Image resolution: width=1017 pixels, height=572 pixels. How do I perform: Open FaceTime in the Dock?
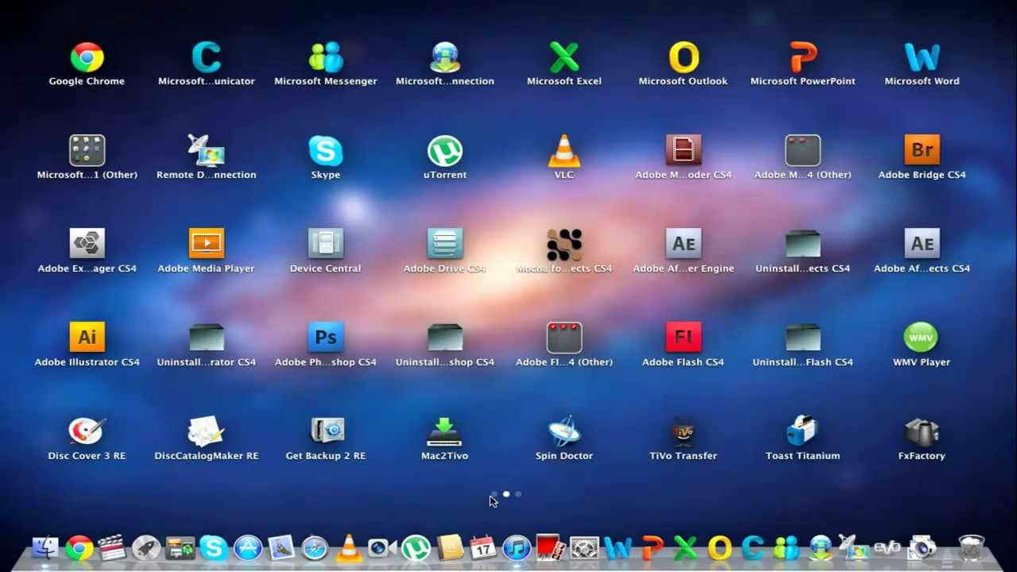click(382, 548)
